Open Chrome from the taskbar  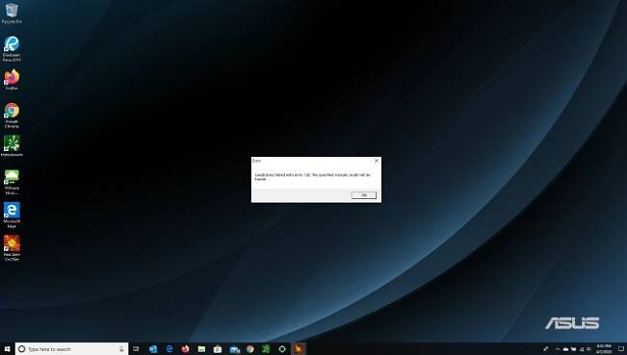pyautogui.click(x=250, y=349)
